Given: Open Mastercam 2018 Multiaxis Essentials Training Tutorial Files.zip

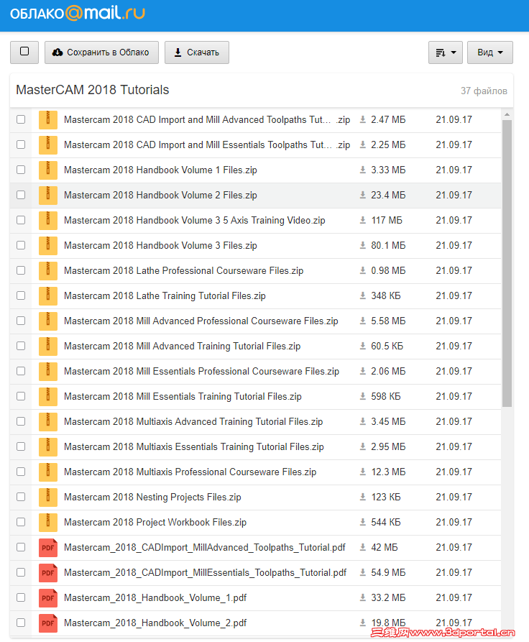Looking at the screenshot, I should 193,446.
